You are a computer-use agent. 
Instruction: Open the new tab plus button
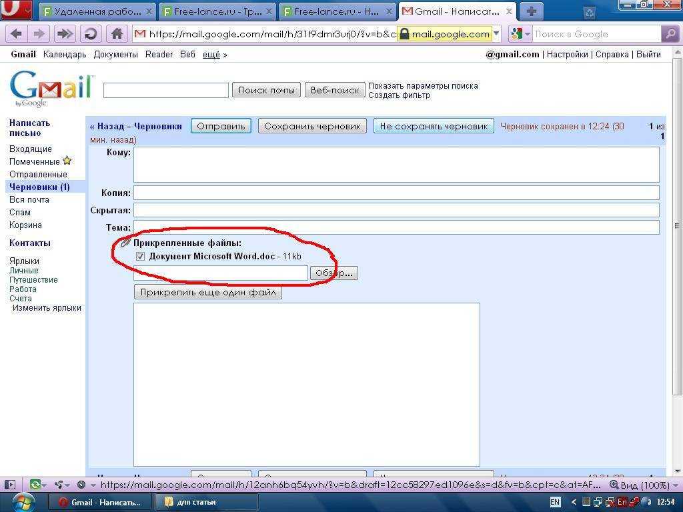531,11
